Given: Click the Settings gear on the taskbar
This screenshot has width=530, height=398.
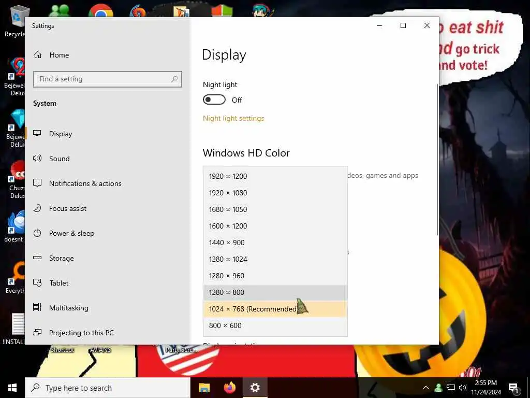Looking at the screenshot, I should coord(255,388).
